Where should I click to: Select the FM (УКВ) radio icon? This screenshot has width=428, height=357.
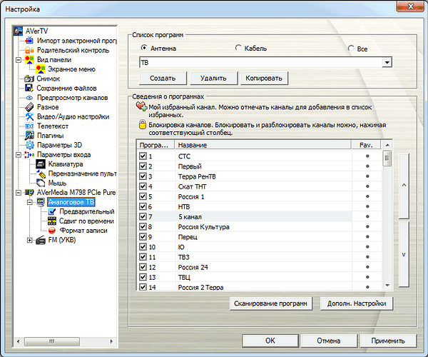click(41, 240)
